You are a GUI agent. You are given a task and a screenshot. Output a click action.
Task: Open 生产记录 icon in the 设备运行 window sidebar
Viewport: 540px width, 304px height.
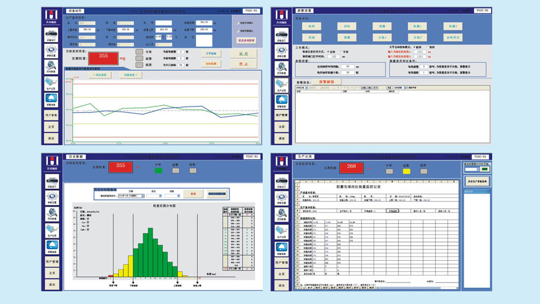[x=51, y=83]
